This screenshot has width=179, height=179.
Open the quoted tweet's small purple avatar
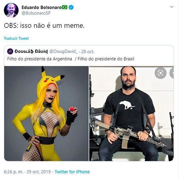point(10,51)
